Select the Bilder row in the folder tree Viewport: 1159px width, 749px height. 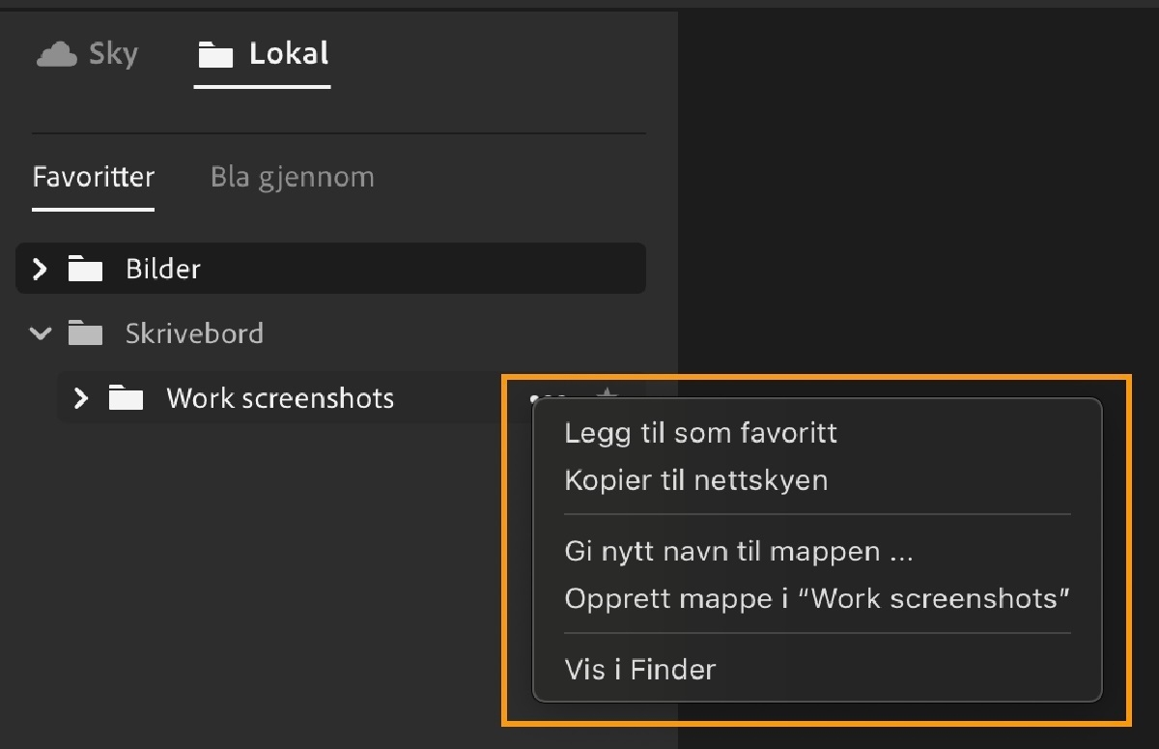click(290, 268)
